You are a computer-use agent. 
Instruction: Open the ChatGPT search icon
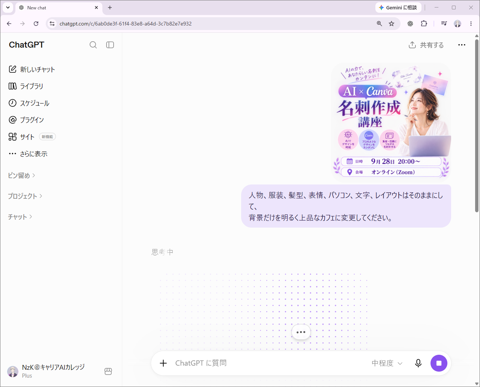click(x=93, y=45)
